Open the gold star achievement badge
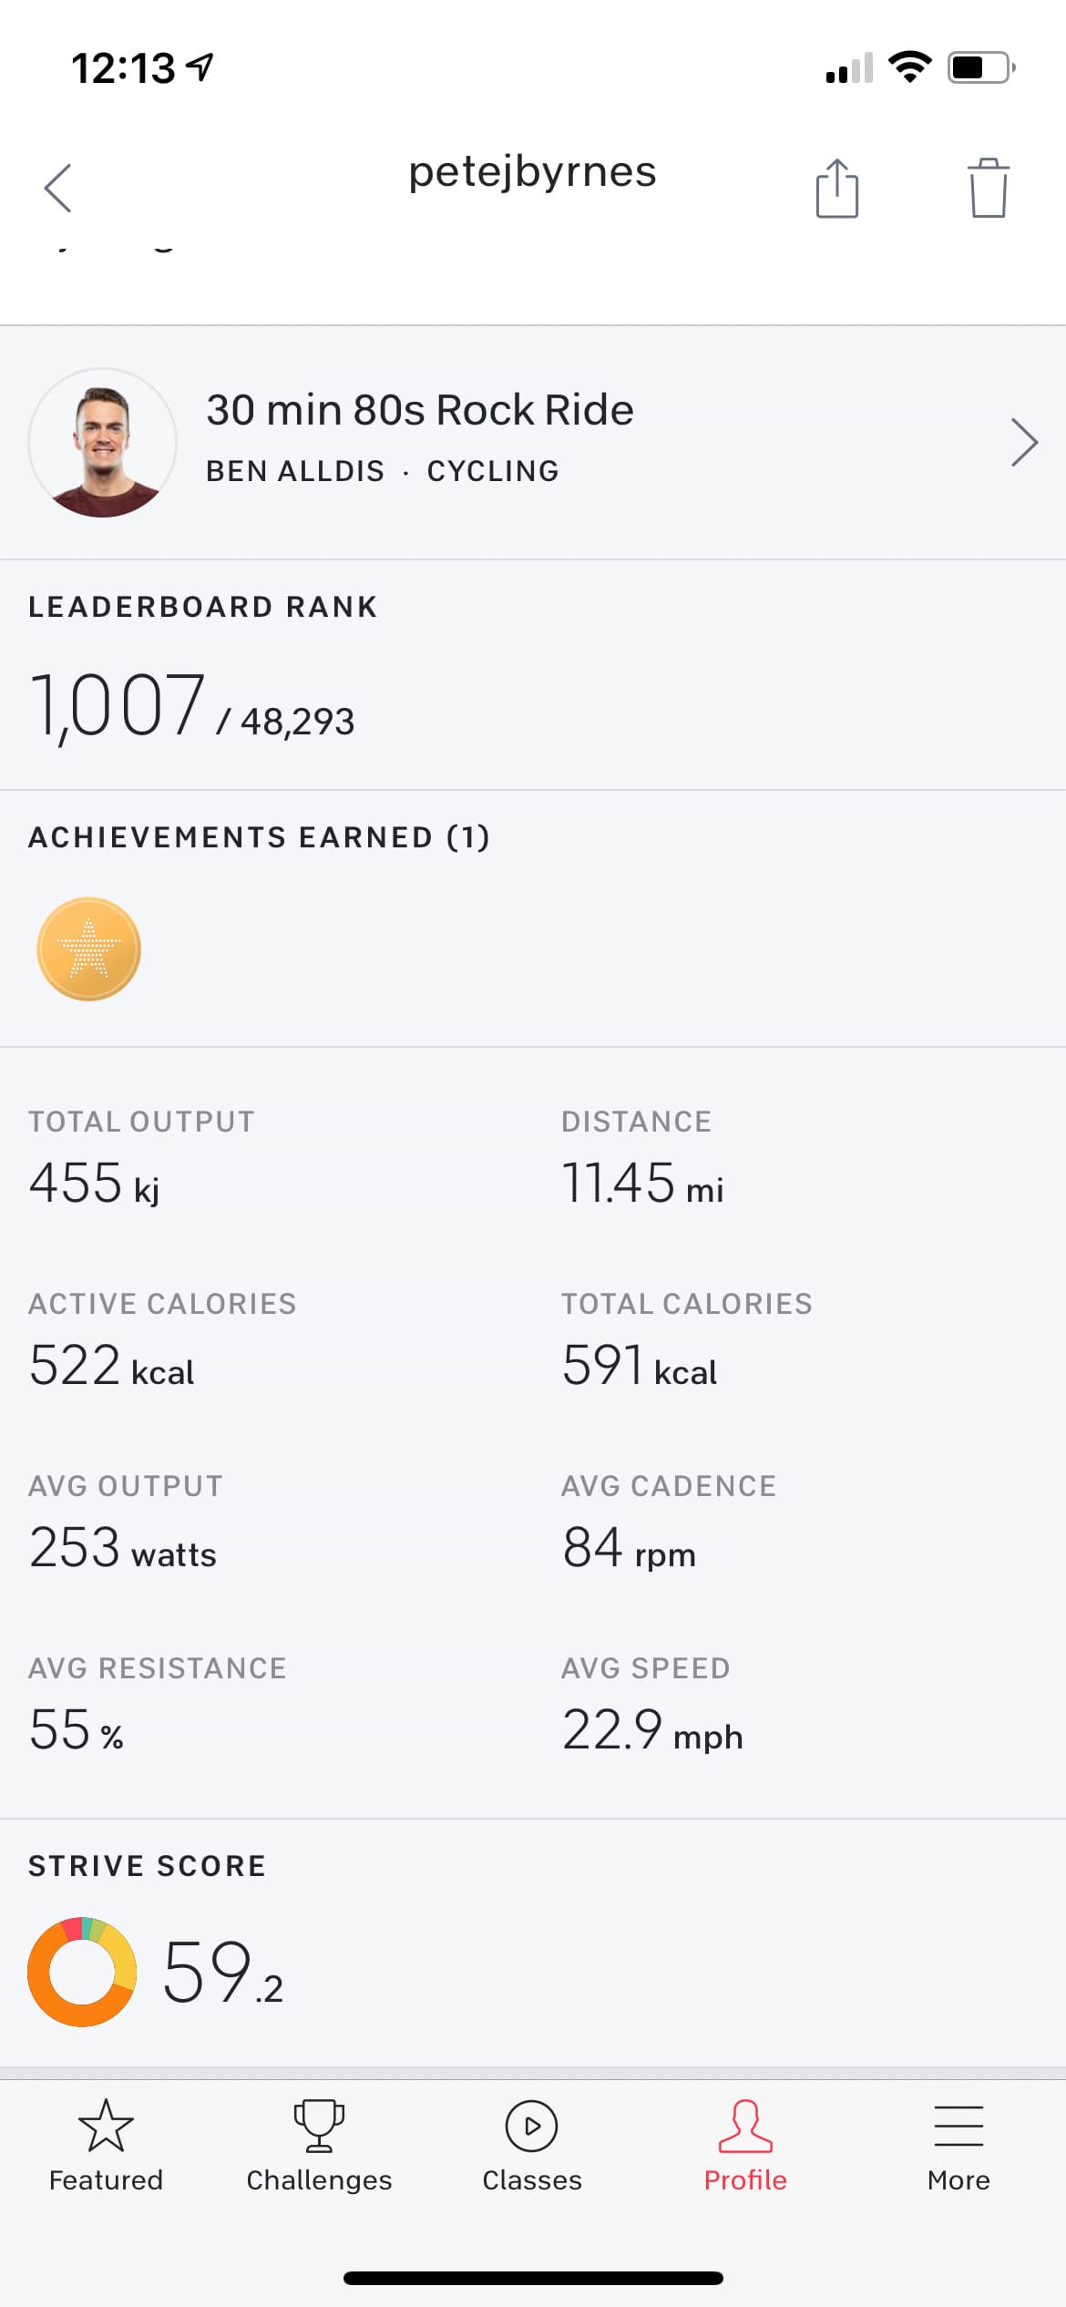Viewport: 1066px width, 2307px height. click(88, 949)
